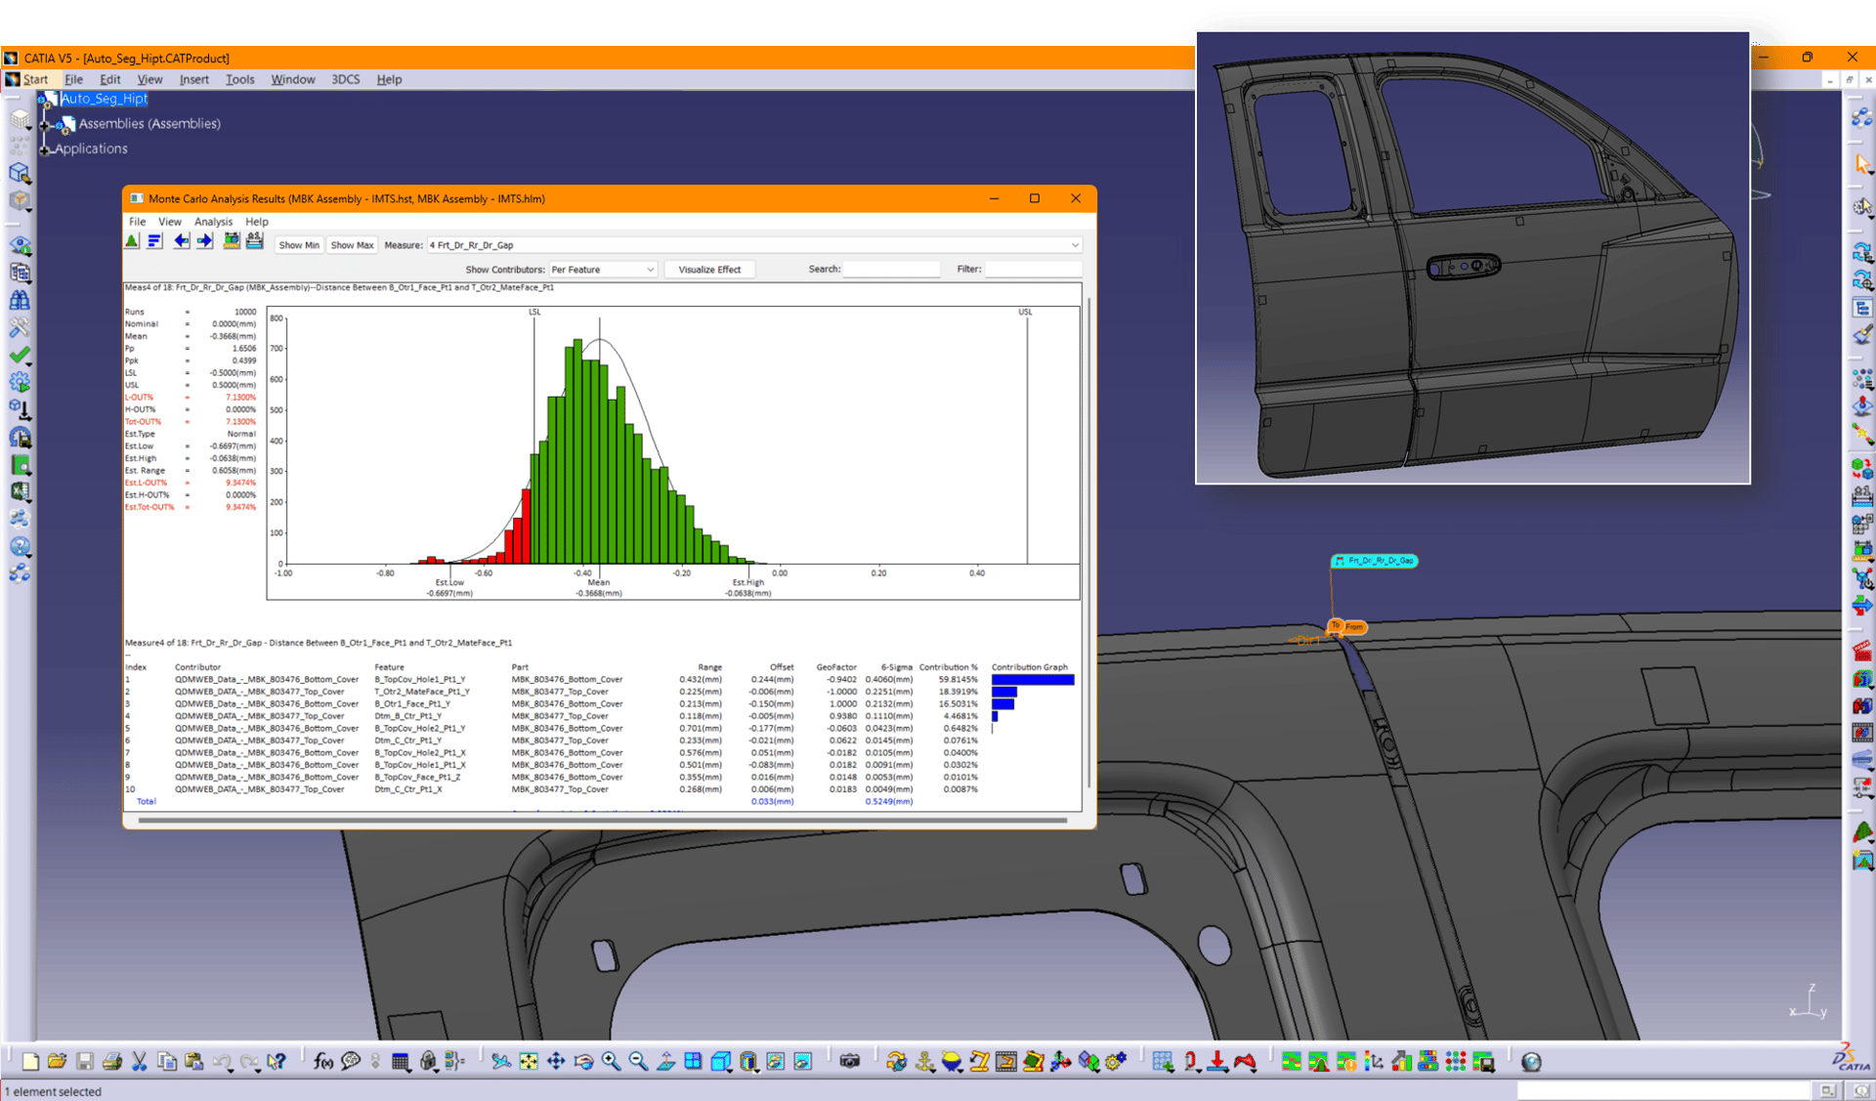Click the New document icon in bottom toolbar
This screenshot has height=1101, width=1876.
tap(30, 1062)
